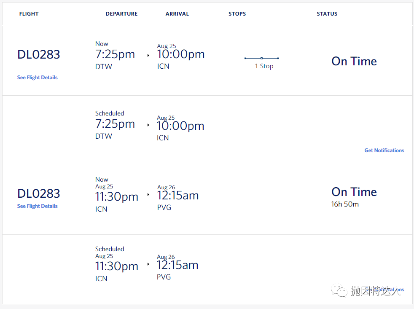Image resolution: width=414 pixels, height=309 pixels.
Task: Click arrow in Now ICN to PVG row
Action: pyautogui.click(x=148, y=195)
